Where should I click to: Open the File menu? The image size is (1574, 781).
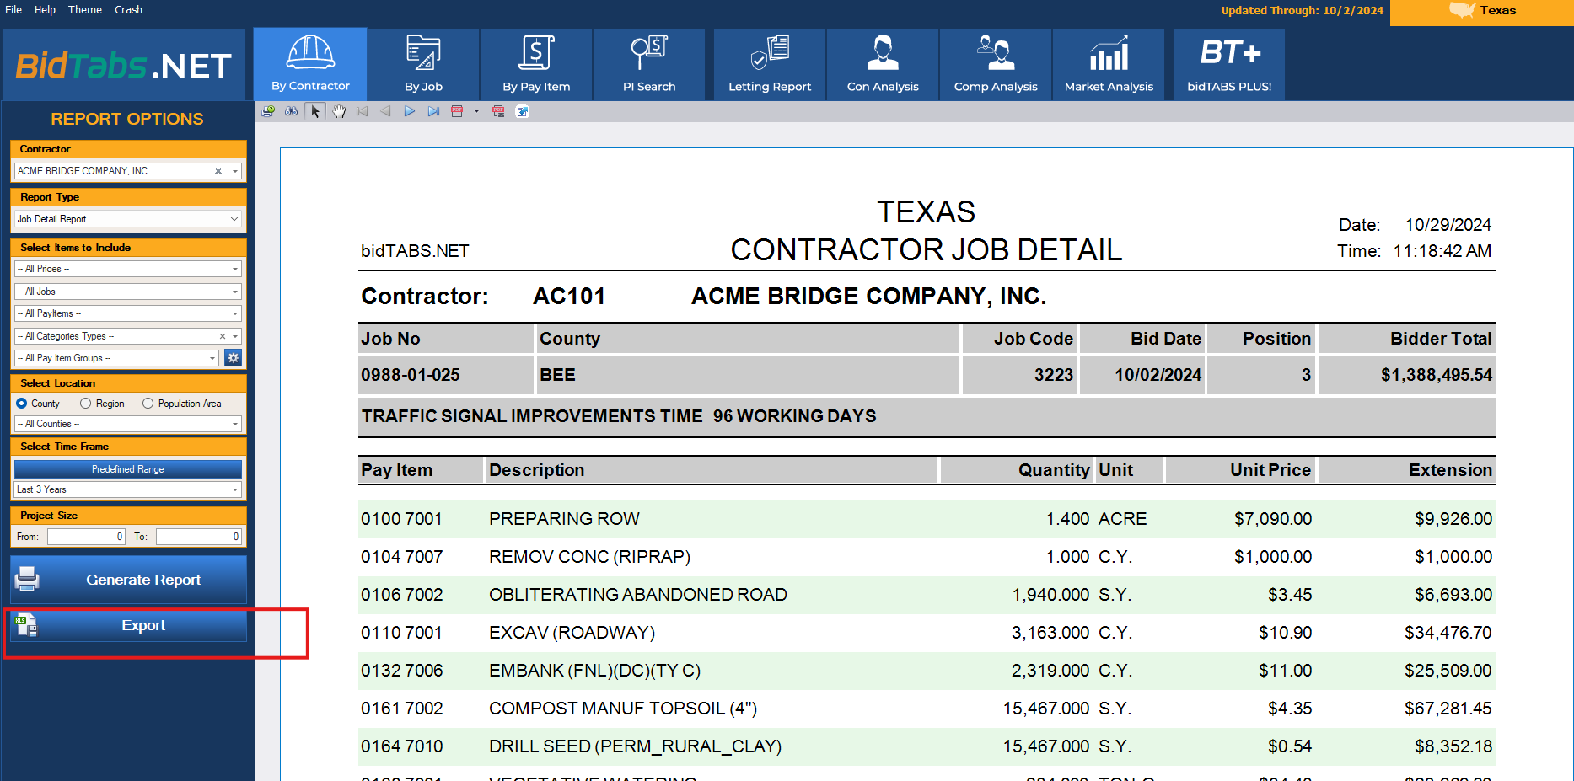(13, 10)
